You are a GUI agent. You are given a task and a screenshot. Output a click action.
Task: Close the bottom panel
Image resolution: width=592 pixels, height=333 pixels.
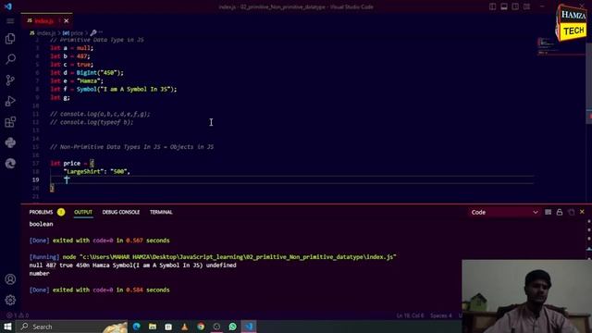coord(582,212)
